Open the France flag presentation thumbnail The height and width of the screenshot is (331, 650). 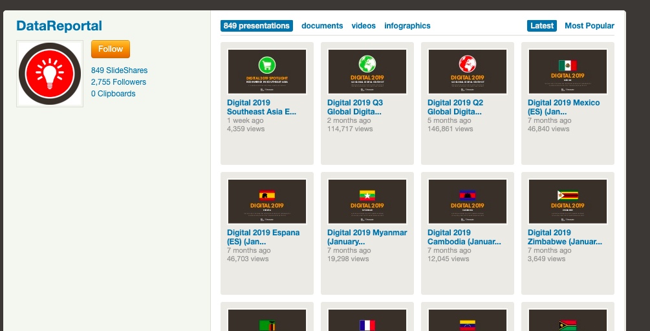click(x=367, y=320)
